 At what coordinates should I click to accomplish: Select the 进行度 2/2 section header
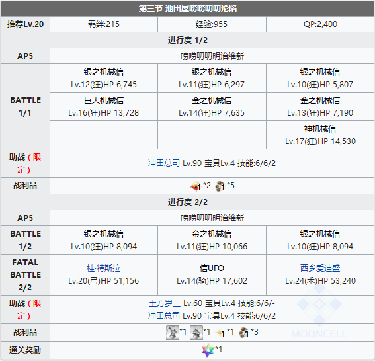tap(188, 202)
